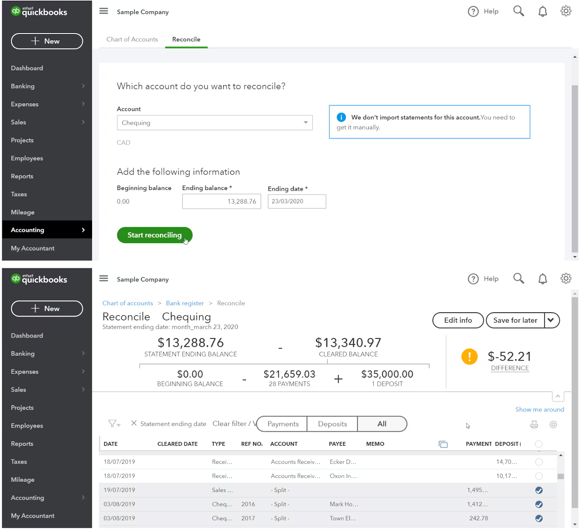The image size is (580, 530).
Task: Open Taxes in top window sidebar
Action: coord(19,194)
